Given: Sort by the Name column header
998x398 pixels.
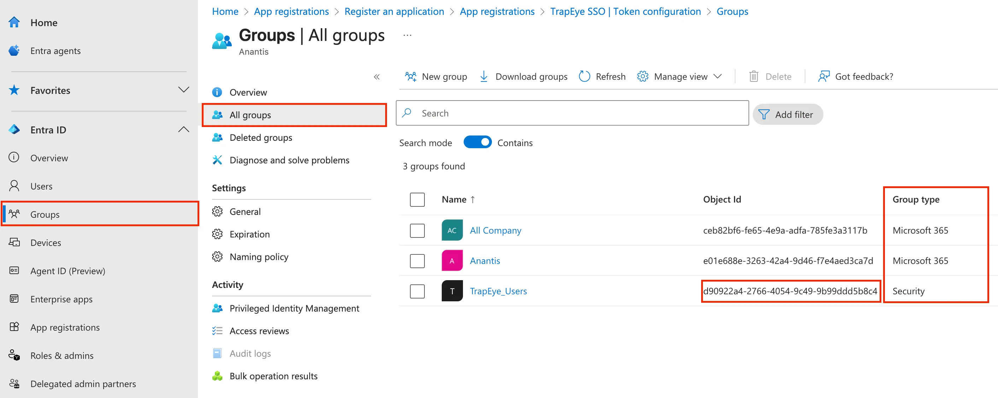Looking at the screenshot, I should click(x=454, y=199).
